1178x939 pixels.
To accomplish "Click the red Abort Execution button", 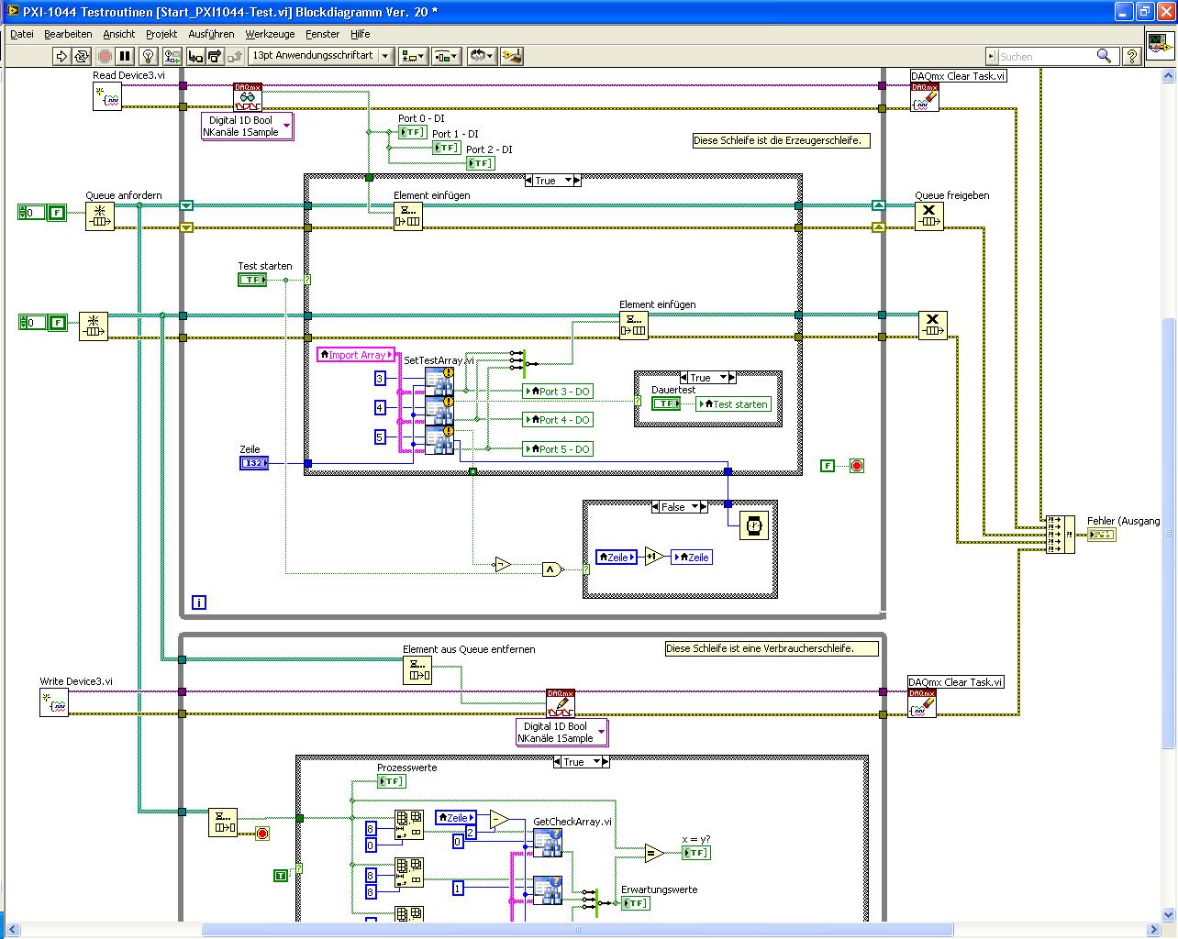I will point(105,56).
